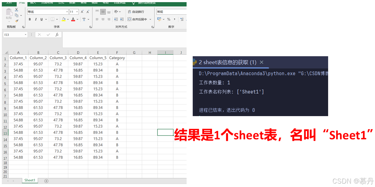375x187 pixels.
Task: Open the Font Color dropdown arrow
Action: 77,19
